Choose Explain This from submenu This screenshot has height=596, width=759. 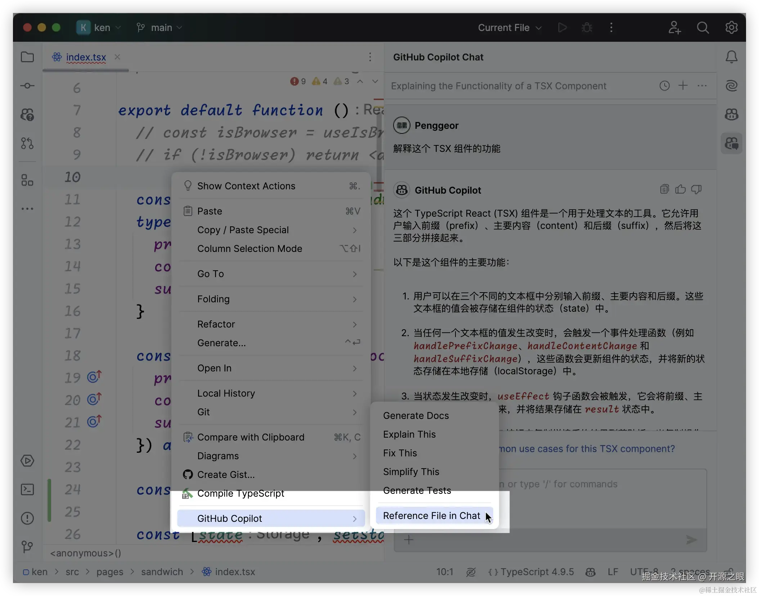point(409,434)
